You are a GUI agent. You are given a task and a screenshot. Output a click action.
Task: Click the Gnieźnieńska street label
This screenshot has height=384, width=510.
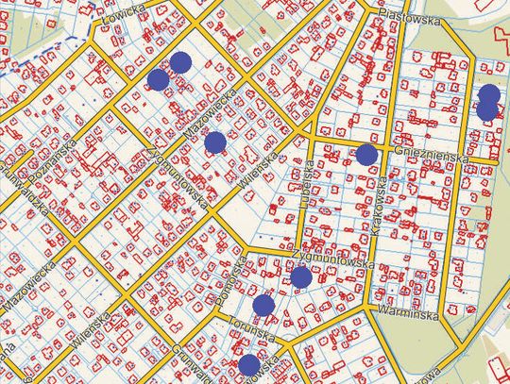pos(432,155)
